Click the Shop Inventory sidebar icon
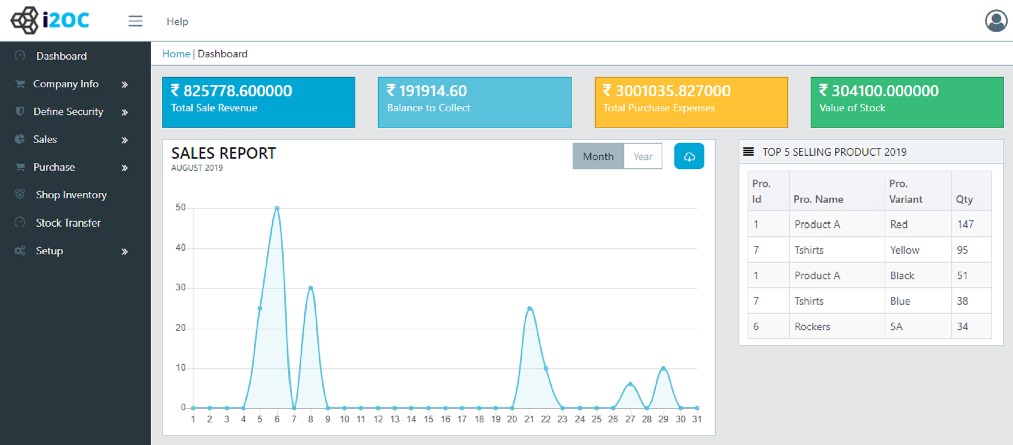The width and height of the screenshot is (1013, 445). point(20,194)
